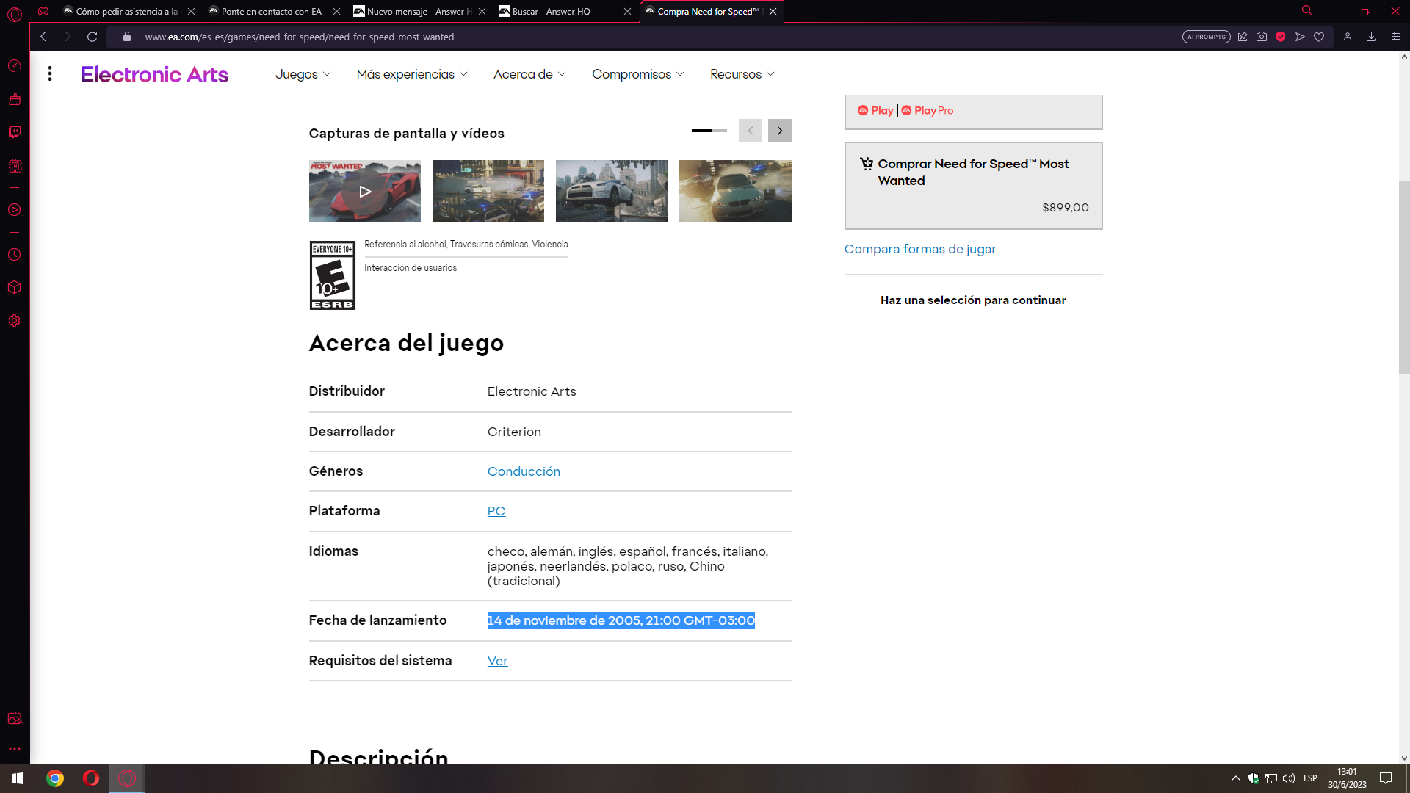Open the downloads icon

point(1371,37)
